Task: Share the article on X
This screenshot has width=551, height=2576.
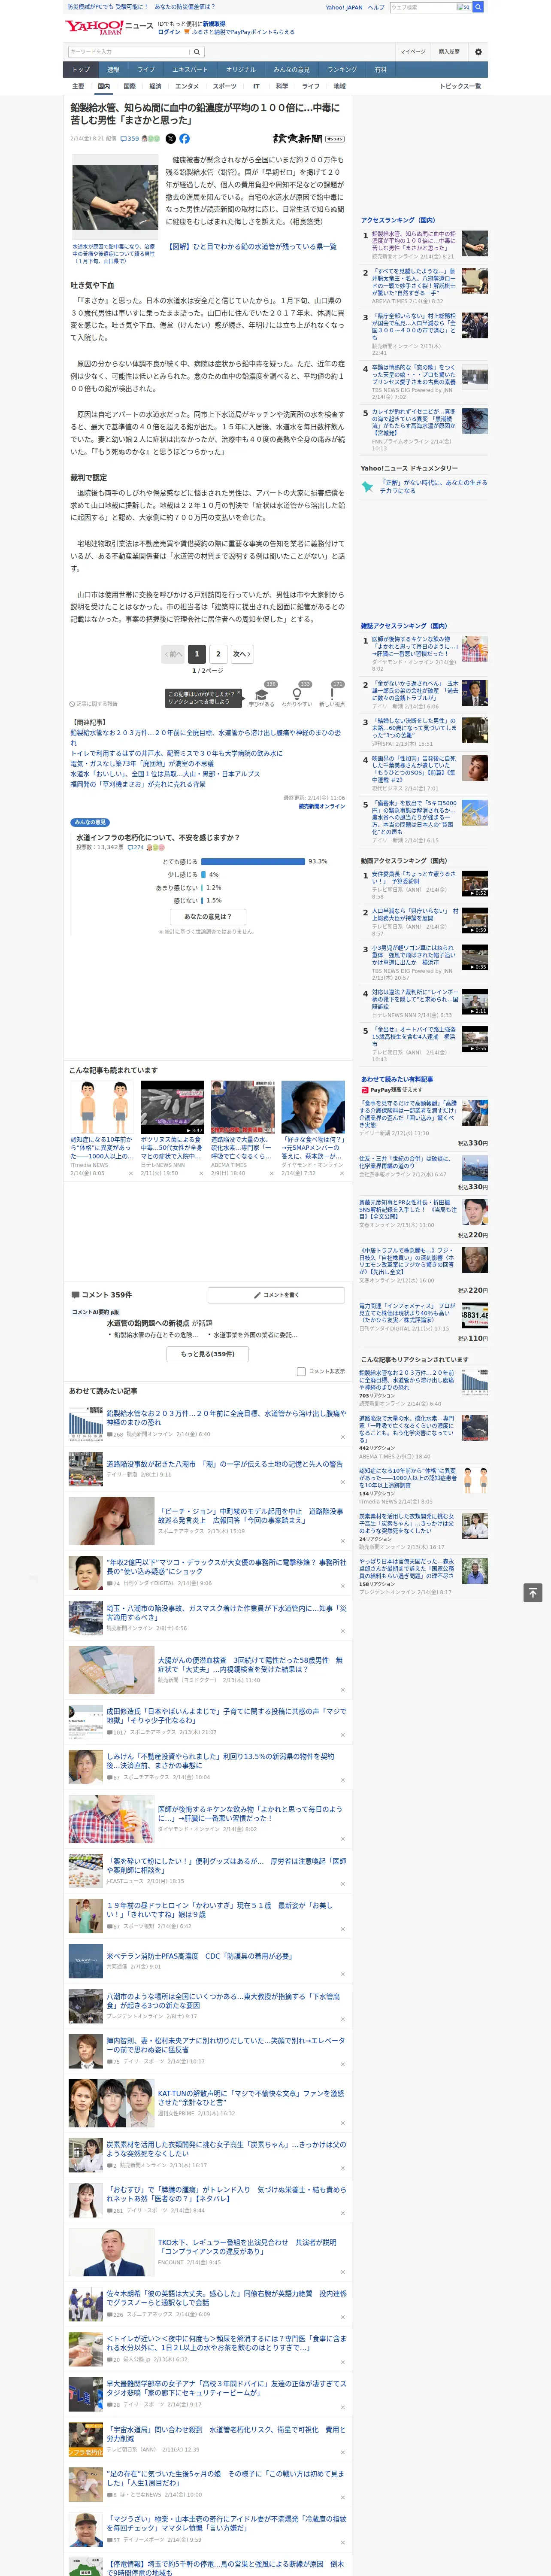Action: pyautogui.click(x=170, y=139)
